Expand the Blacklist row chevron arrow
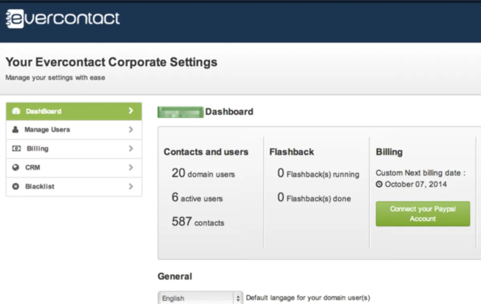Image resolution: width=481 pixels, height=304 pixels. click(x=131, y=186)
